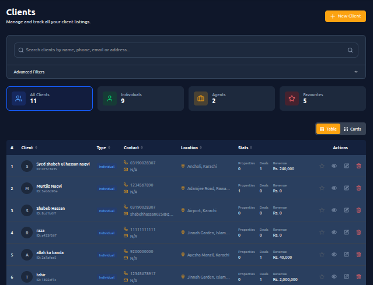The width and height of the screenshot is (373, 285).
Task: Delete the Murtjiz Naqvi client row
Action: click(x=358, y=188)
